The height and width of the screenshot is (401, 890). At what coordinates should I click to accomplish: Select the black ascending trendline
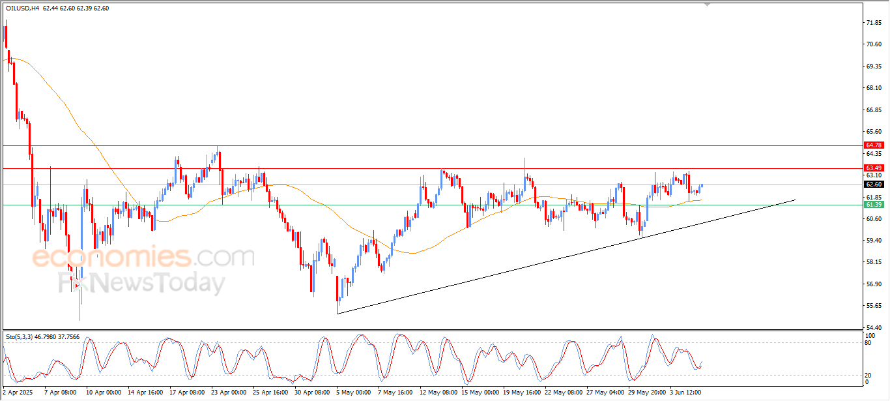[x=567, y=257]
